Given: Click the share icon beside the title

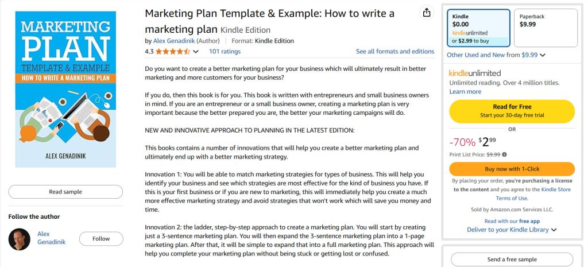Looking at the screenshot, I should (x=426, y=13).
